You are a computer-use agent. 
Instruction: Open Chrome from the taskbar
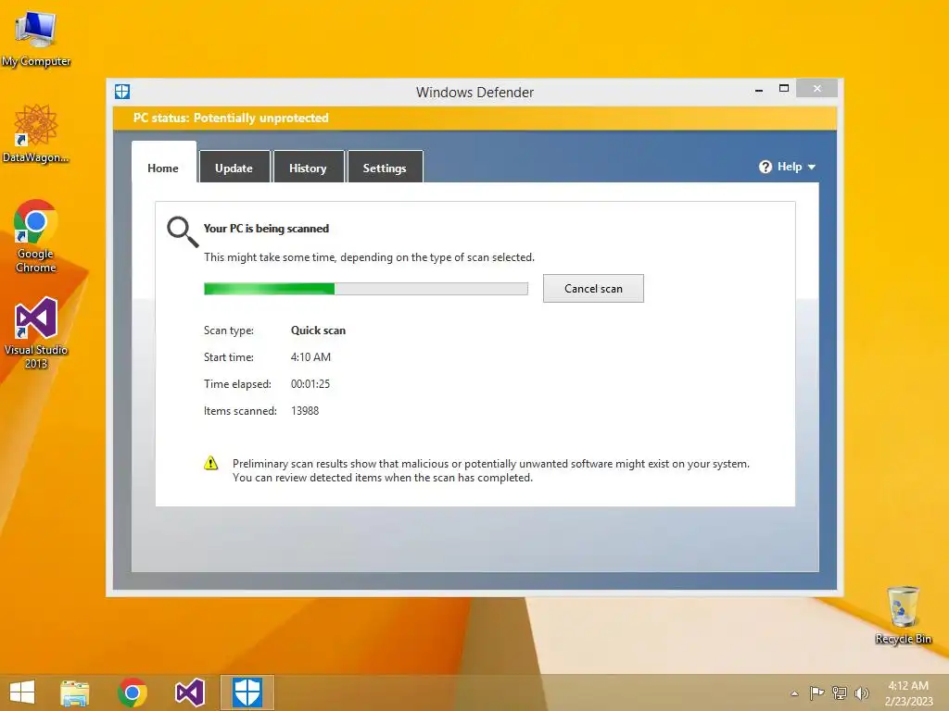pyautogui.click(x=133, y=692)
